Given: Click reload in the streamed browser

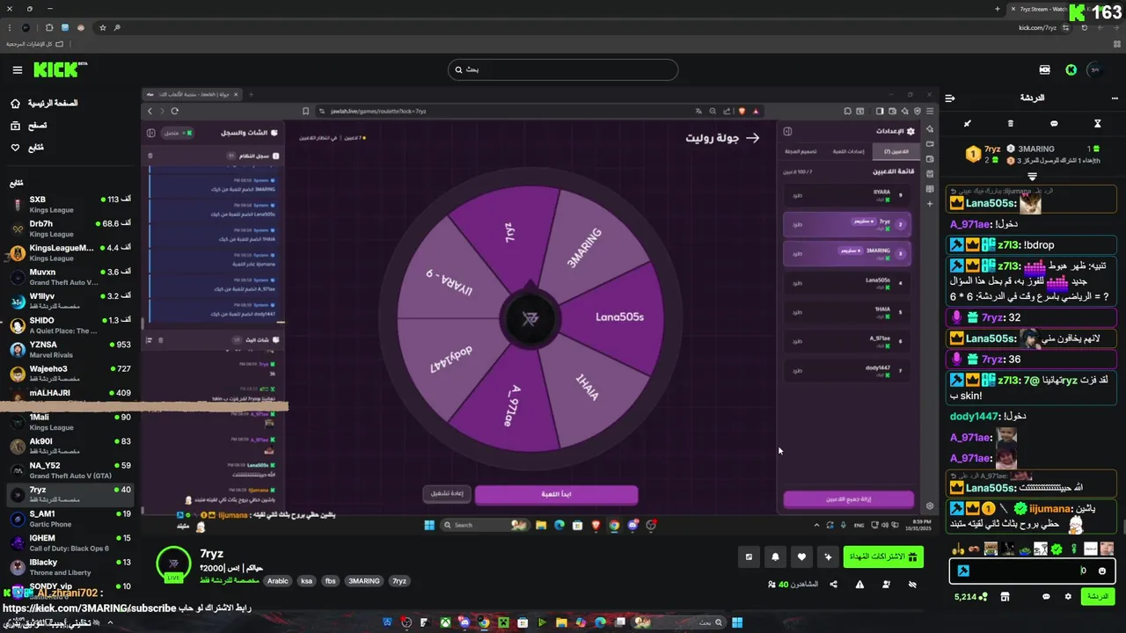Looking at the screenshot, I should pos(174,111).
